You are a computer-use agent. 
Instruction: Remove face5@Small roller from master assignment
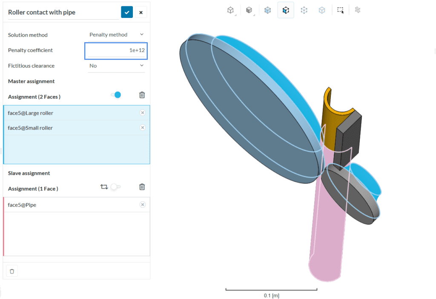(x=143, y=128)
